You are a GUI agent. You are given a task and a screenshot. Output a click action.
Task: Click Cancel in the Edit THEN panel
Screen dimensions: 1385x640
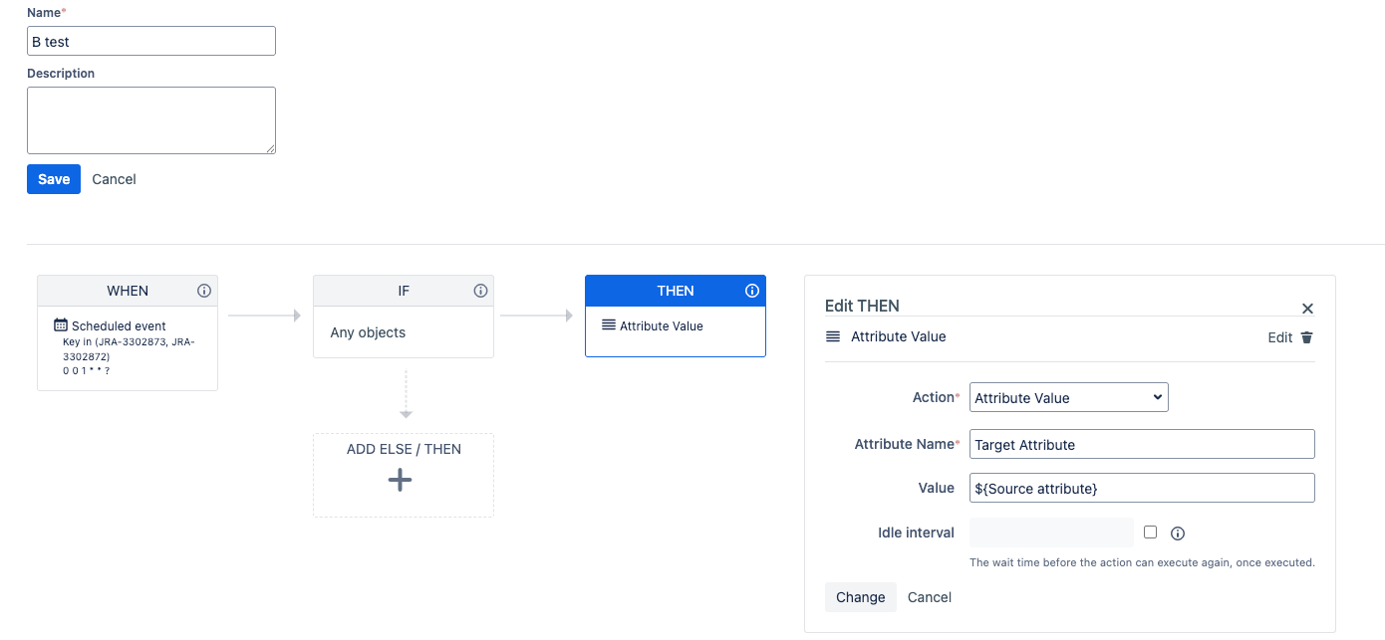(928, 597)
